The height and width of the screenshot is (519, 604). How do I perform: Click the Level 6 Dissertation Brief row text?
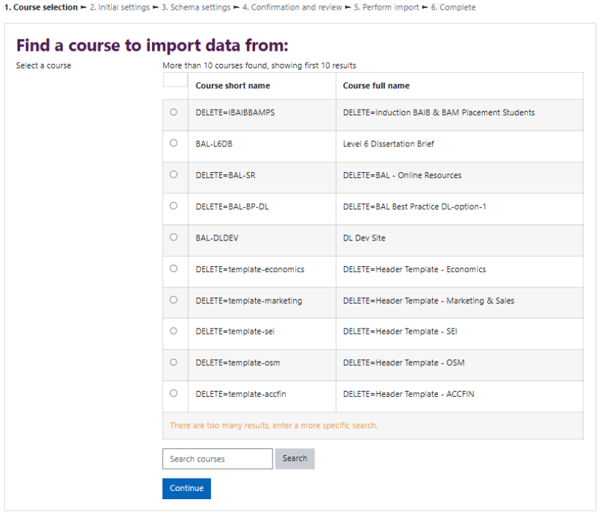click(388, 144)
